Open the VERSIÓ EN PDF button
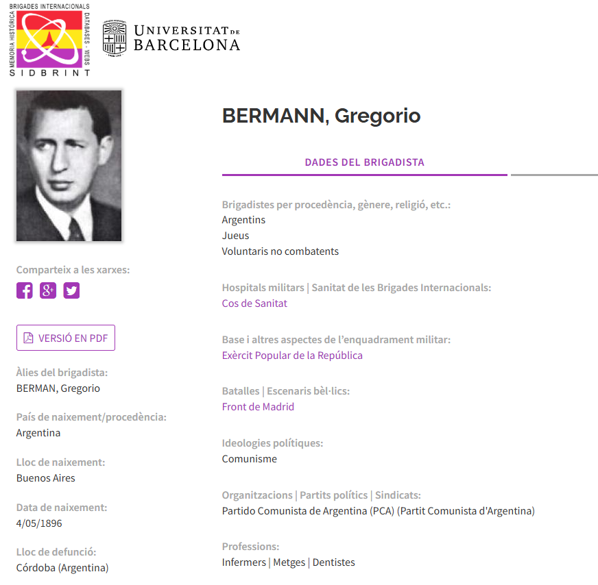 point(66,338)
